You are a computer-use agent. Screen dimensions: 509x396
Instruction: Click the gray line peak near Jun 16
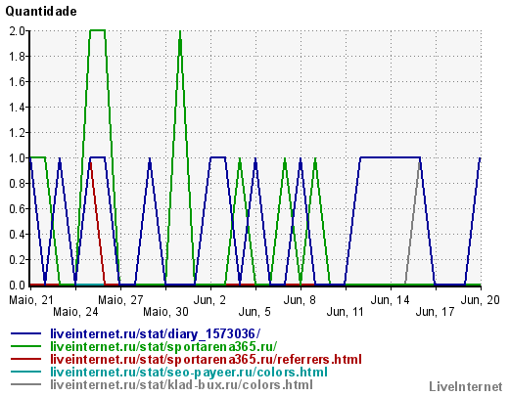tap(418, 162)
